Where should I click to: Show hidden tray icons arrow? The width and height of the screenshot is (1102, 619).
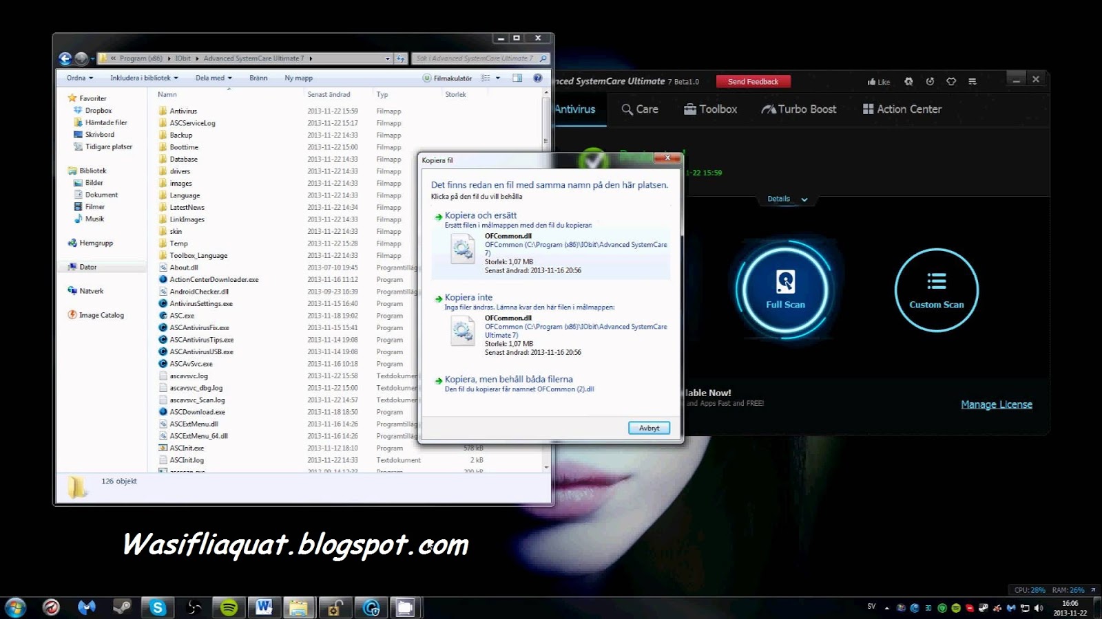tap(887, 608)
